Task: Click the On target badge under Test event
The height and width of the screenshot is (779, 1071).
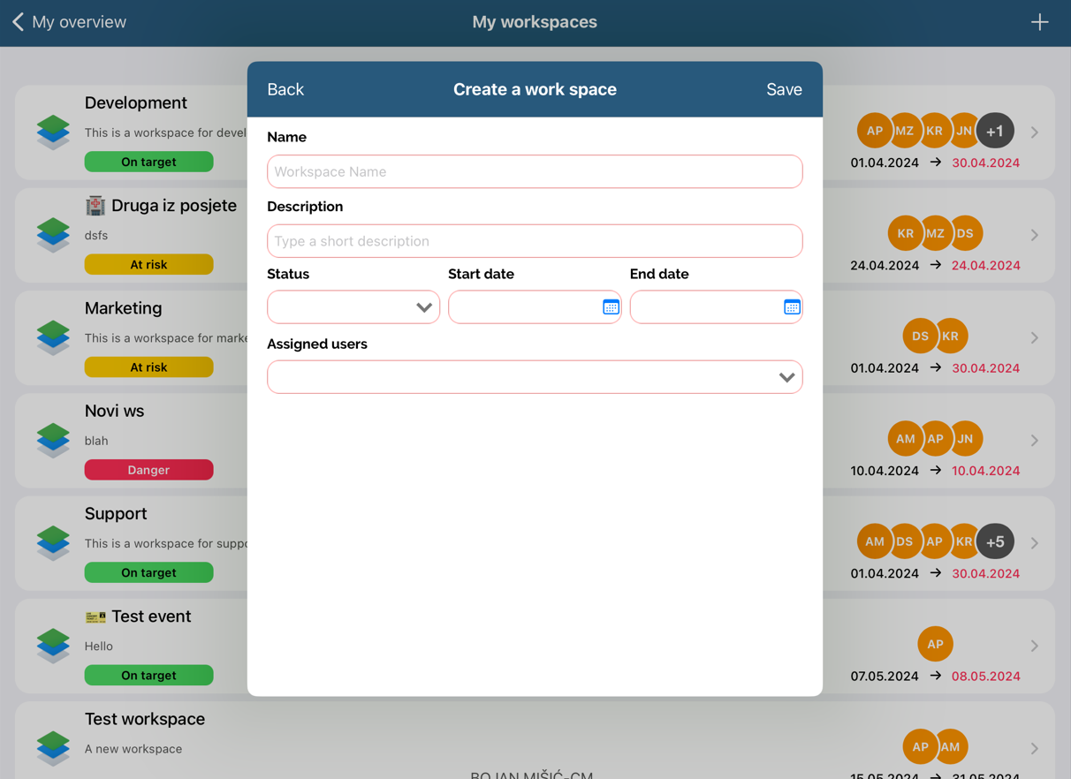Action: [148, 675]
